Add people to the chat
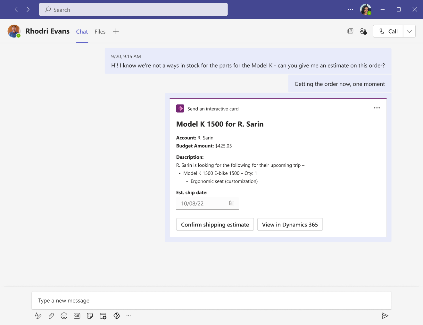The width and height of the screenshot is (423, 325). [x=363, y=31]
